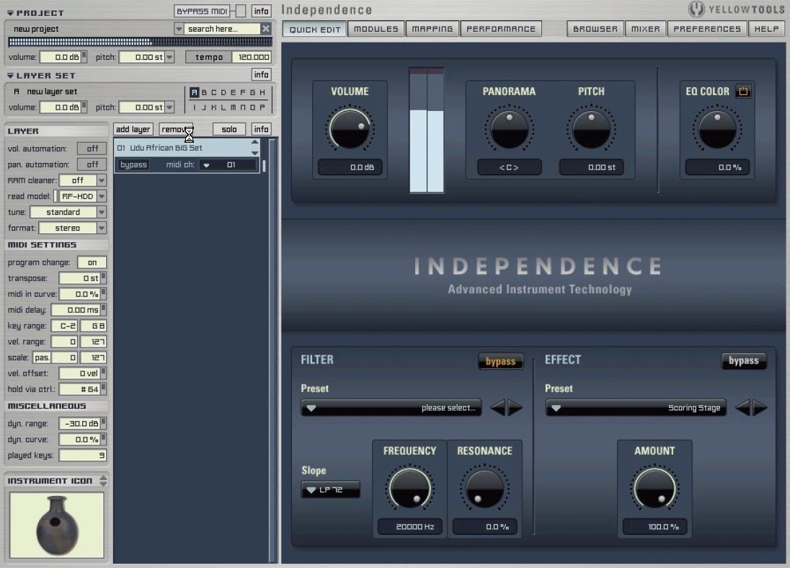790x568 pixels.
Task: Select next effect preset arrow
Action: click(760, 407)
